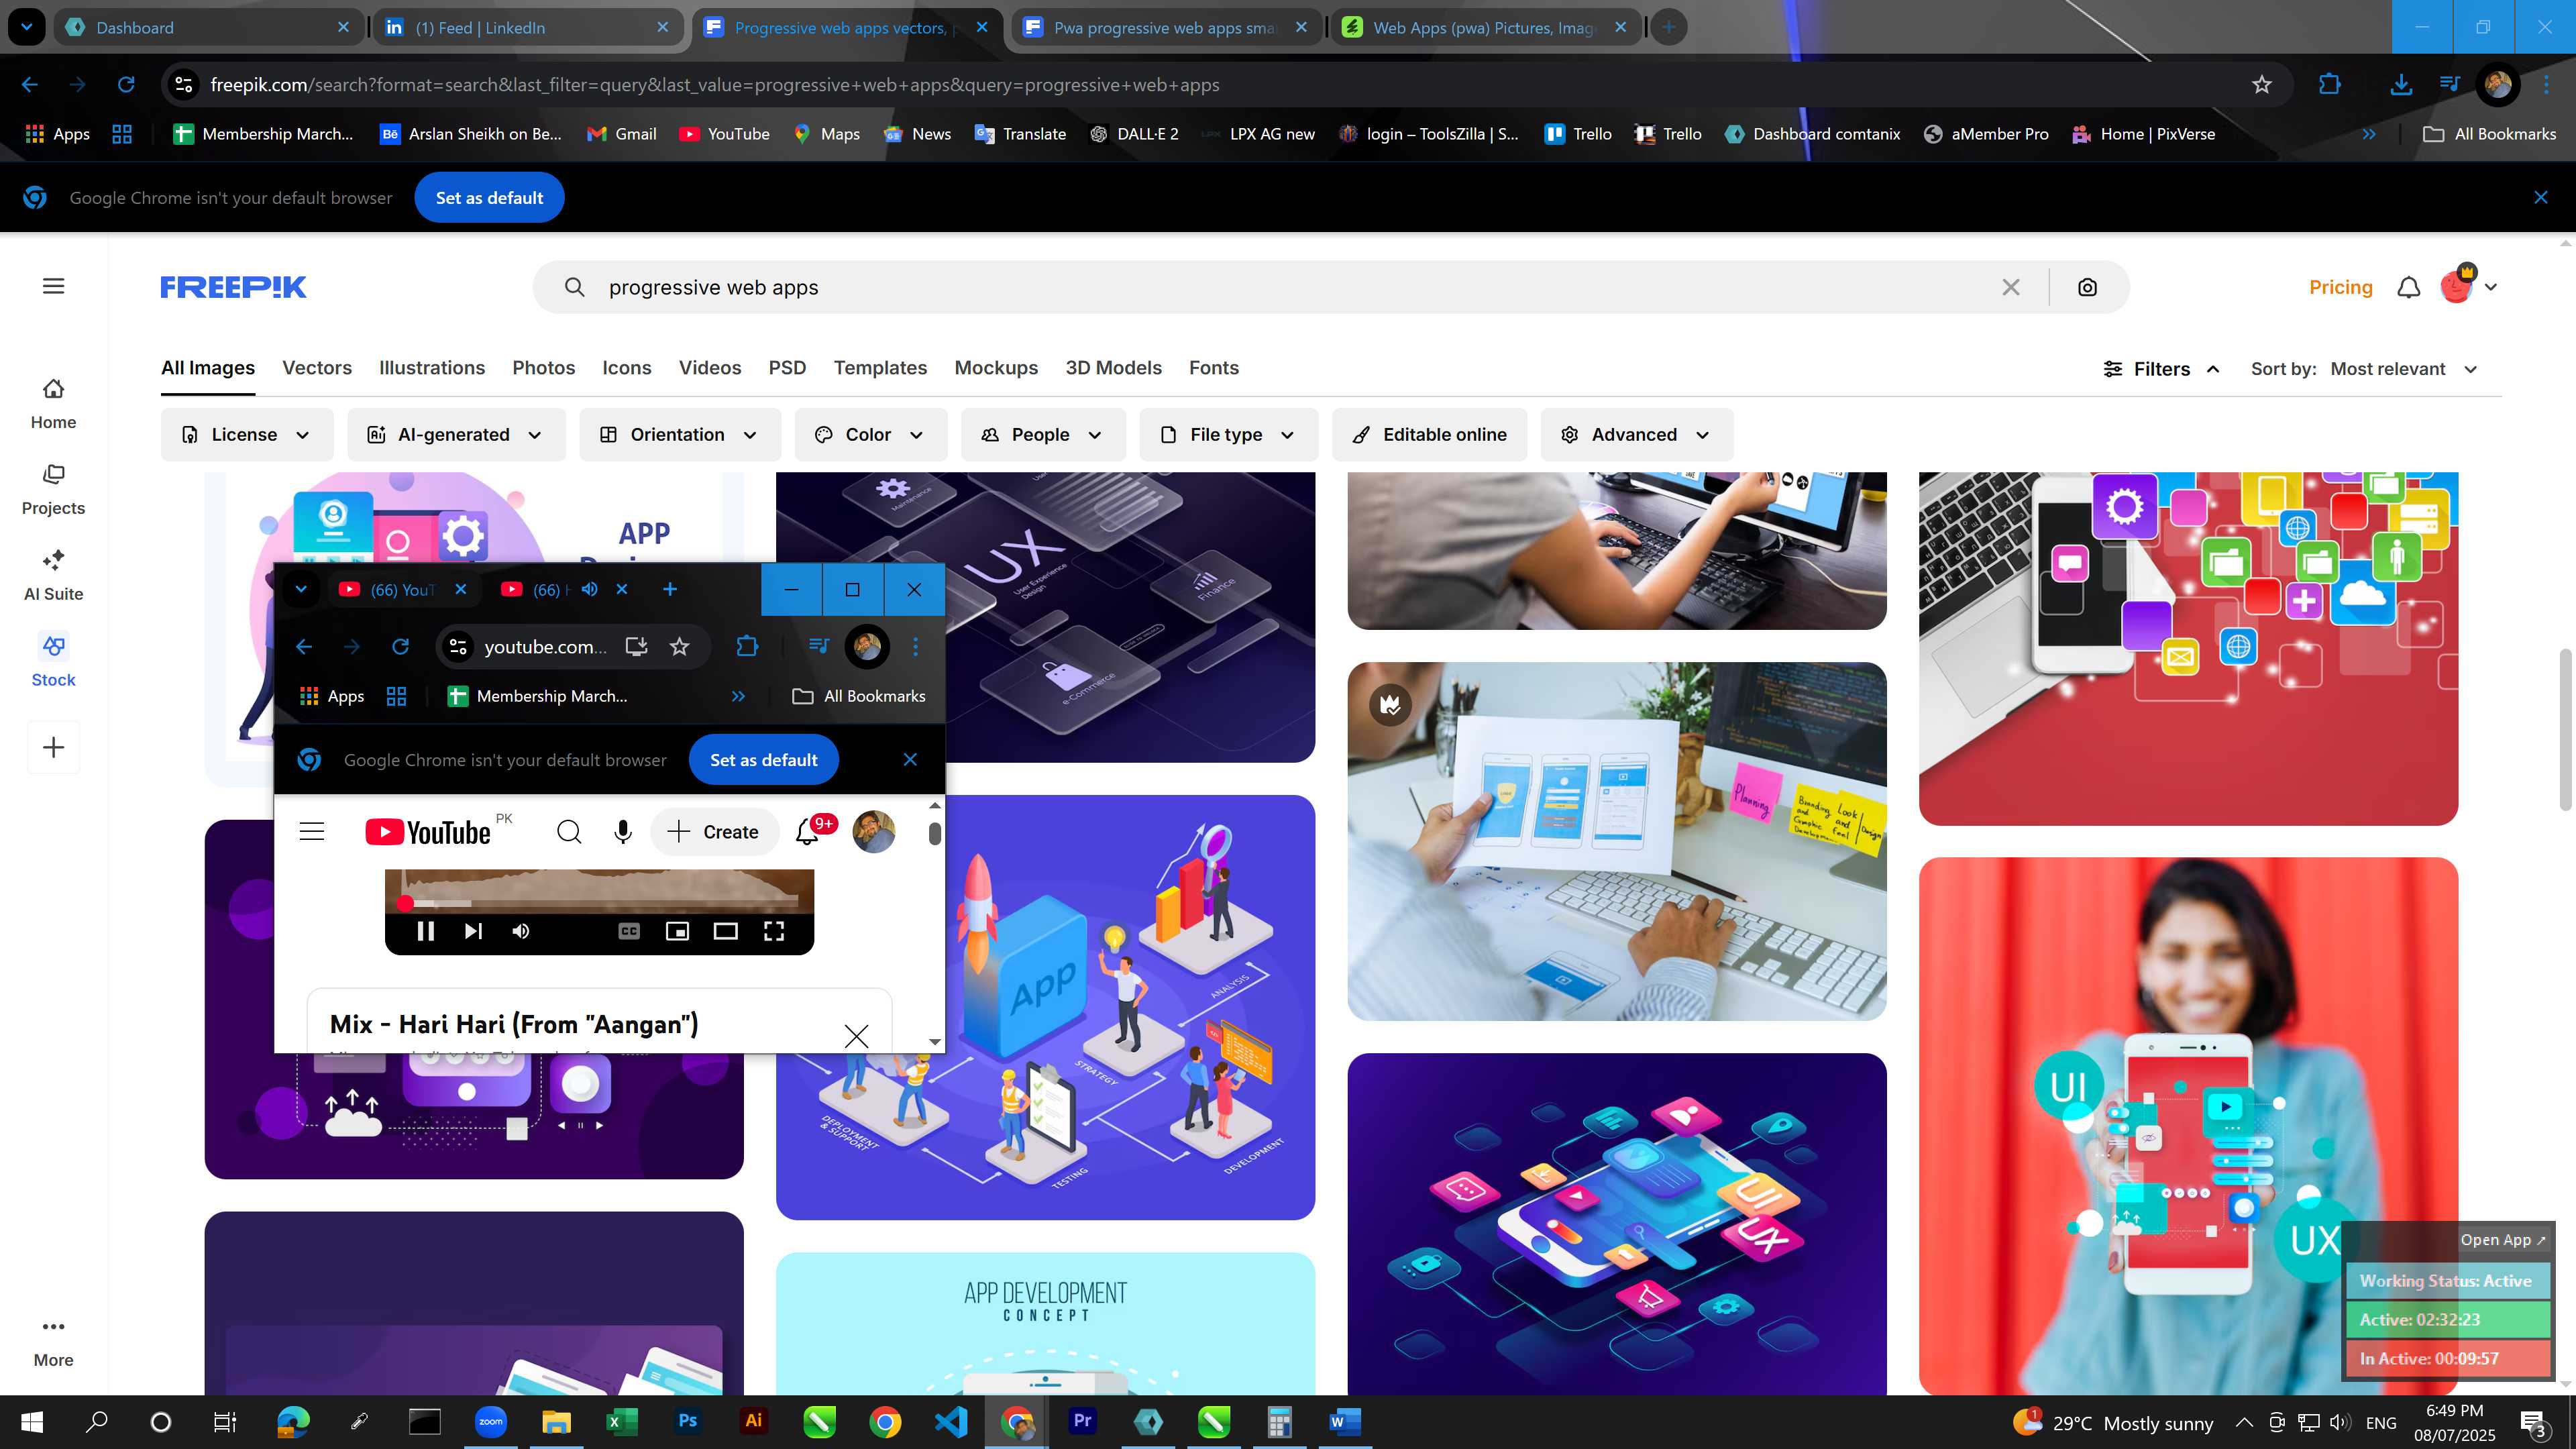2576x1449 pixels.
Task: Open extensions puzzle icon in main Chrome
Action: click(x=2329, y=85)
